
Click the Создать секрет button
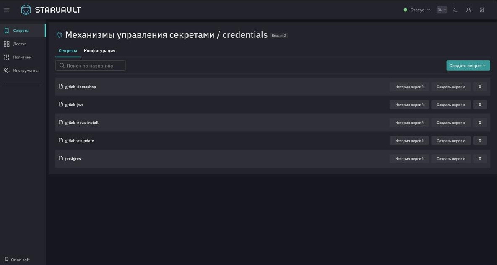tap(468, 66)
